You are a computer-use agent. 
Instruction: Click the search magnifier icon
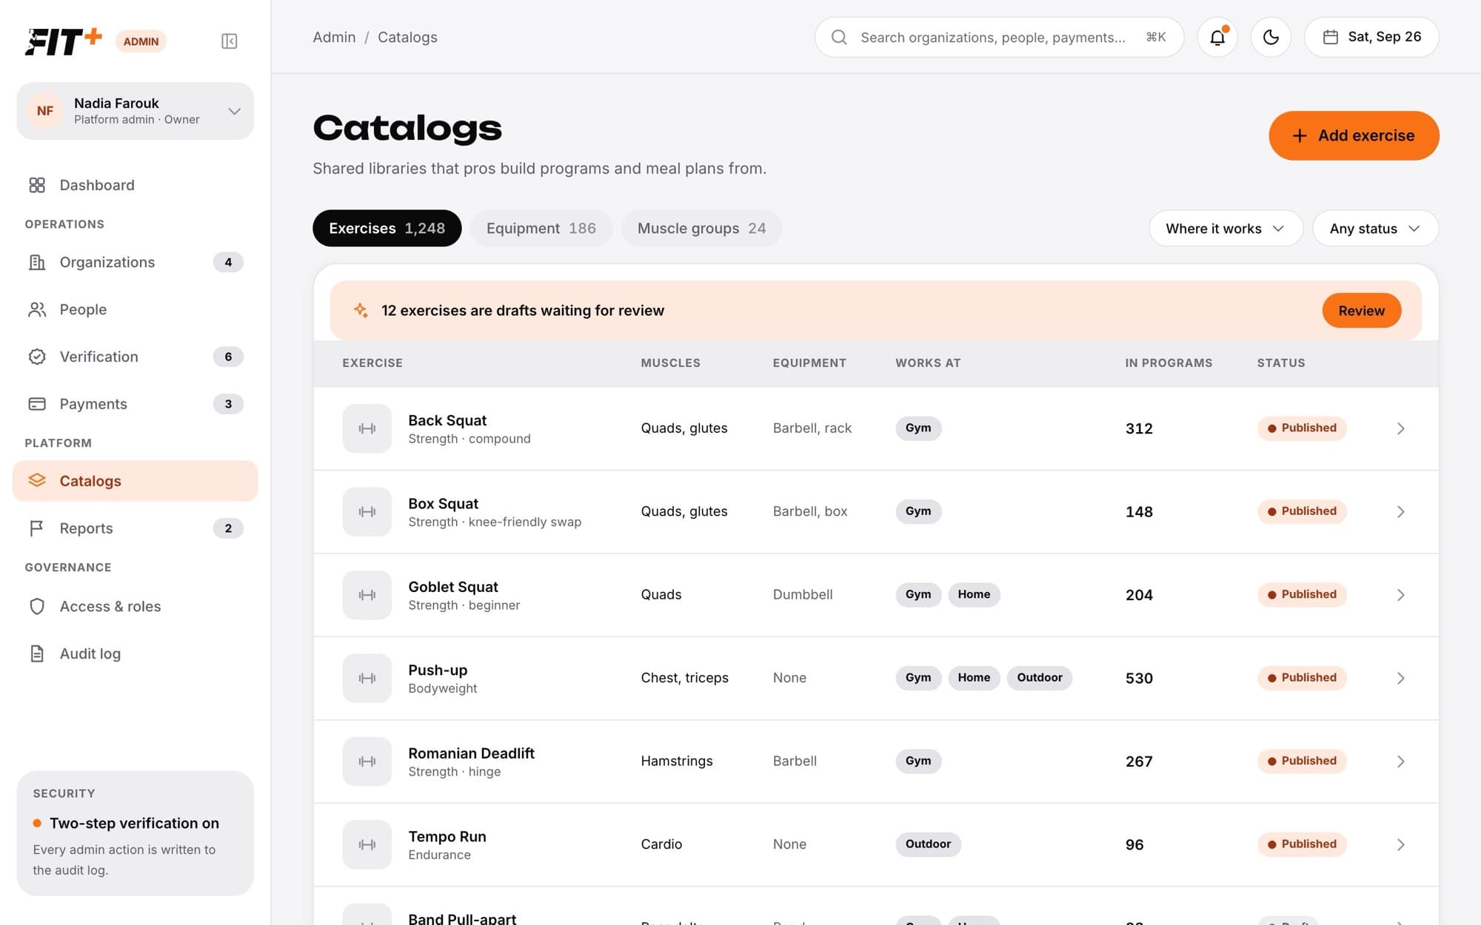point(839,37)
